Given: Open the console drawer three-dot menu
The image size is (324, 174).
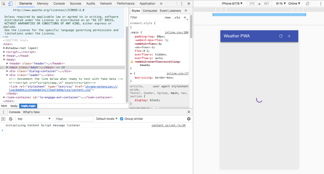Looking at the screenshot, I should click(3, 112).
